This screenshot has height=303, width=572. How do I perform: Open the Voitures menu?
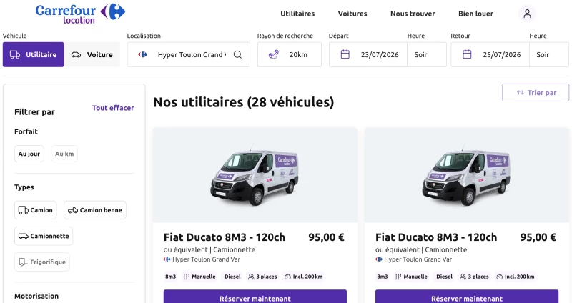[352, 14]
